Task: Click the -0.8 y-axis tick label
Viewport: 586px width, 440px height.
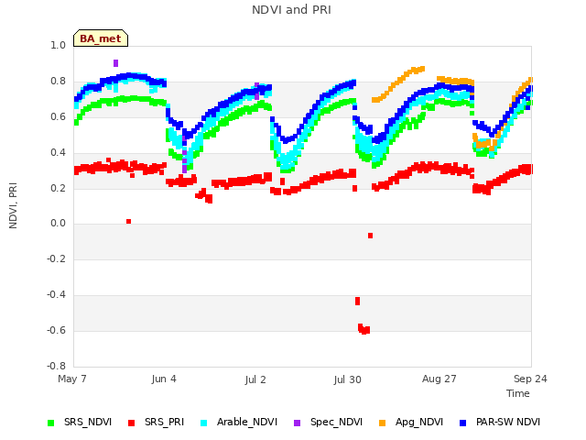Action: (56, 366)
